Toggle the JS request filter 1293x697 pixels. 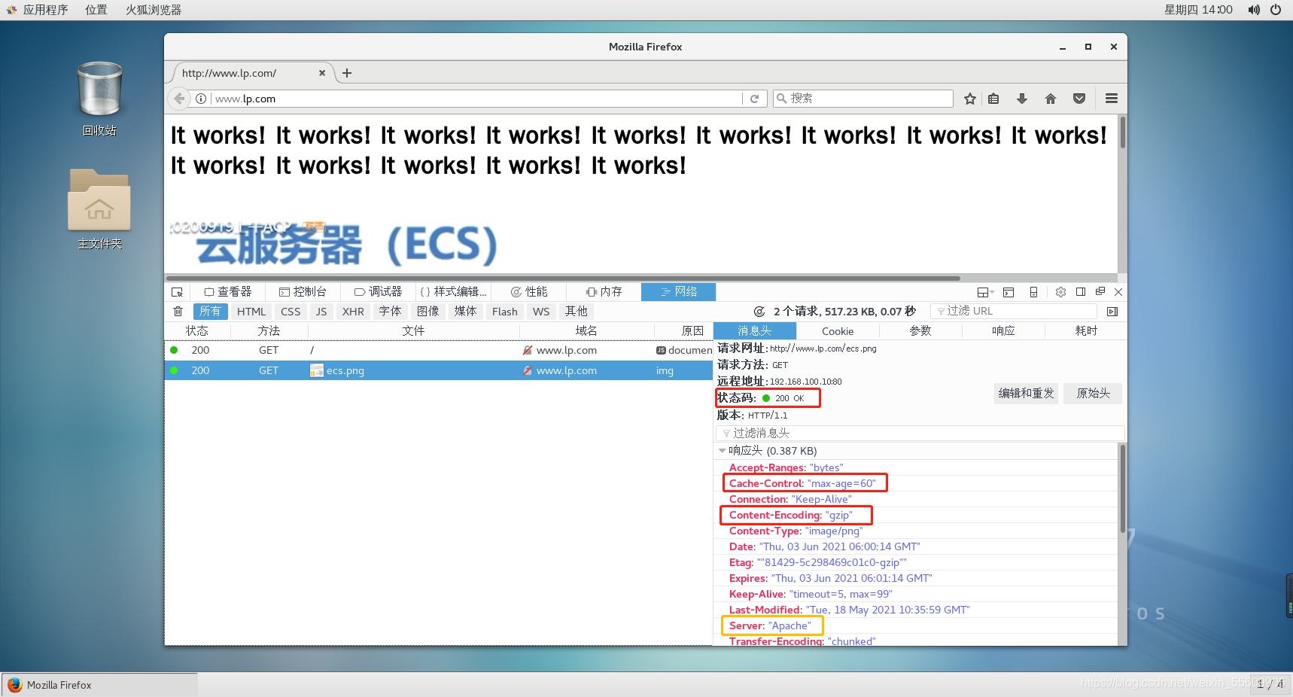point(321,312)
